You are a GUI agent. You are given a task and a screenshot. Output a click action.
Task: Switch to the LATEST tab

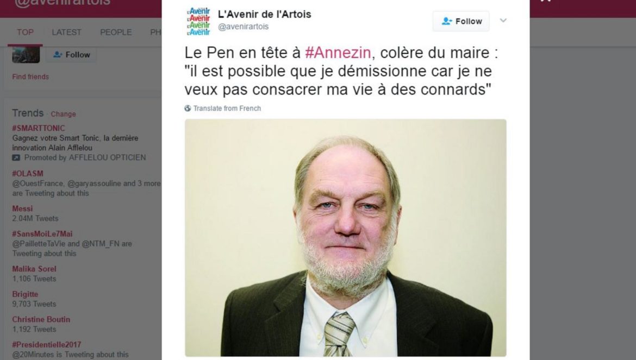coord(66,33)
